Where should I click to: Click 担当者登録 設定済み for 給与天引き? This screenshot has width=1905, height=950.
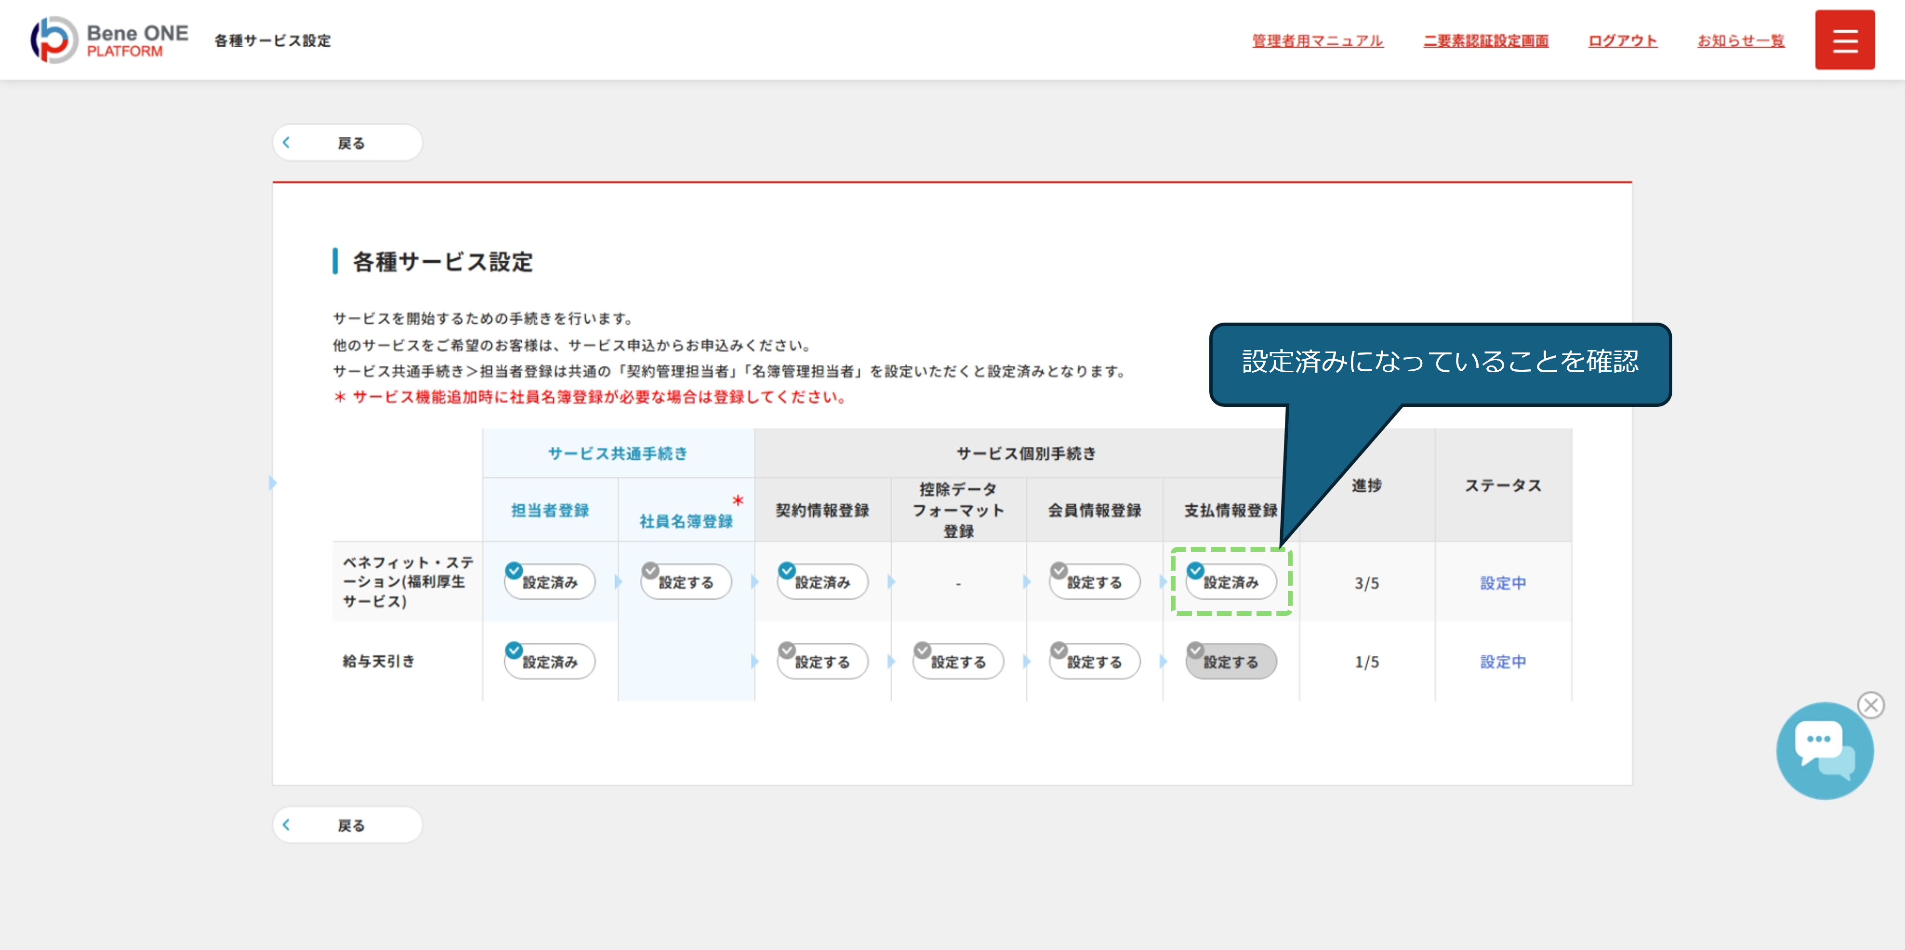549,661
